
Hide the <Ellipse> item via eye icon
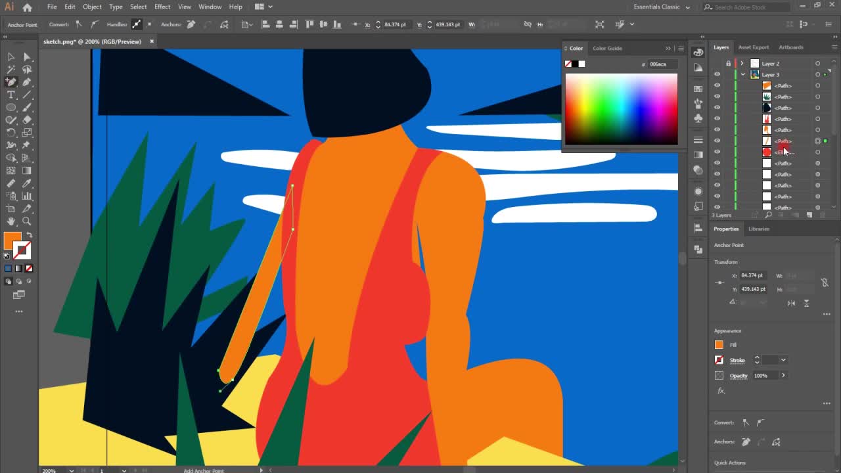pos(717,152)
